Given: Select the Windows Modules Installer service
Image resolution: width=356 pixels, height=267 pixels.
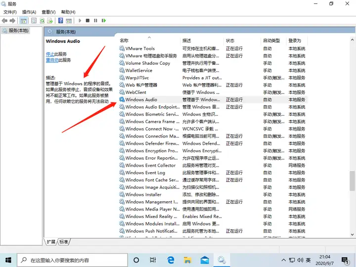Looking at the screenshot, I should [x=213, y=223].
